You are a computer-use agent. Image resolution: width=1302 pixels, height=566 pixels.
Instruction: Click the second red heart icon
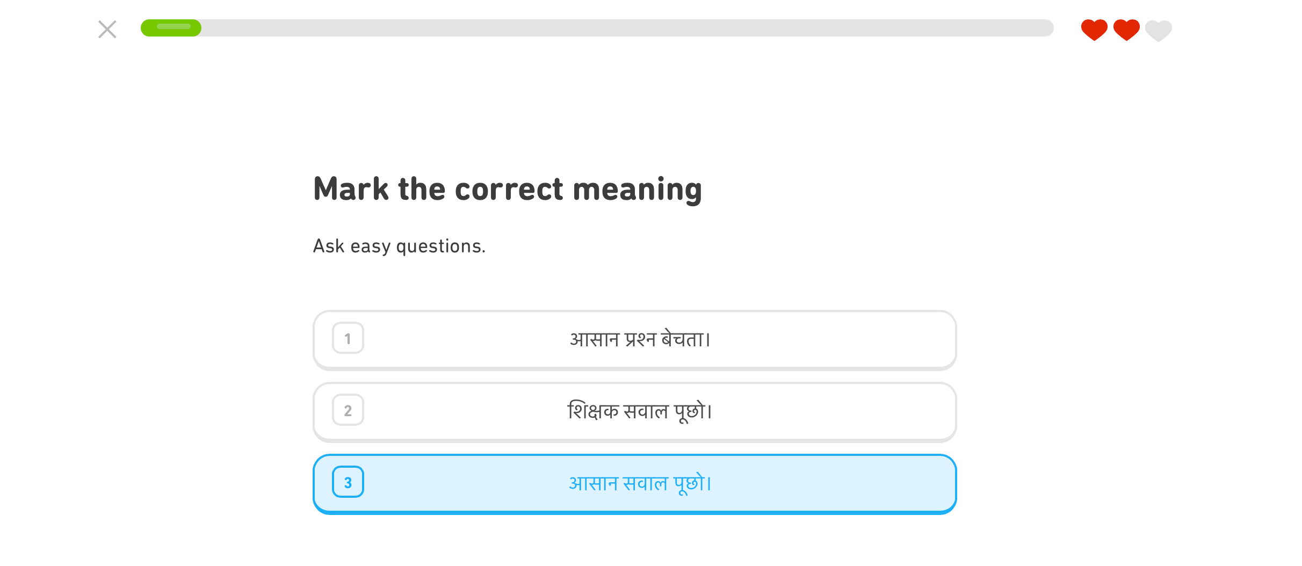tap(1126, 30)
